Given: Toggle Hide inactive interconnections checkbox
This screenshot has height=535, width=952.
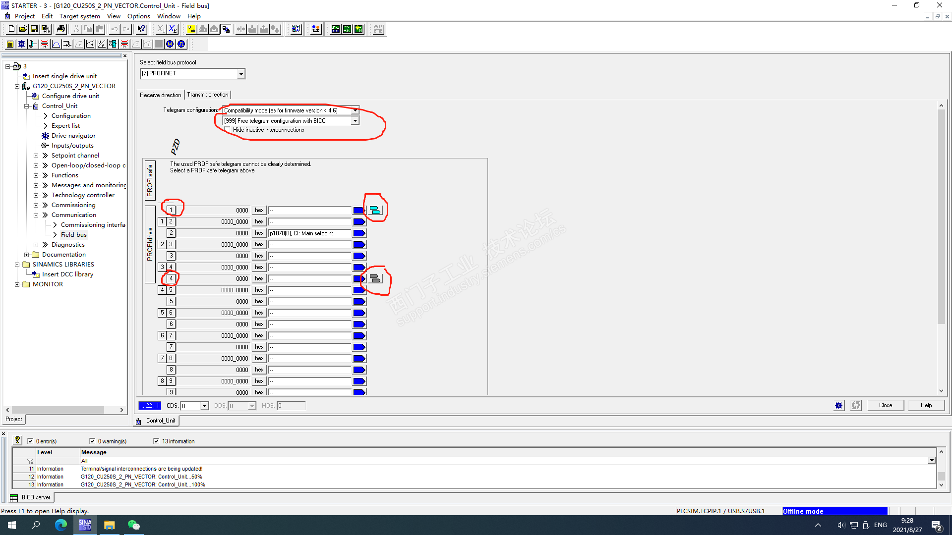Looking at the screenshot, I should tap(228, 130).
